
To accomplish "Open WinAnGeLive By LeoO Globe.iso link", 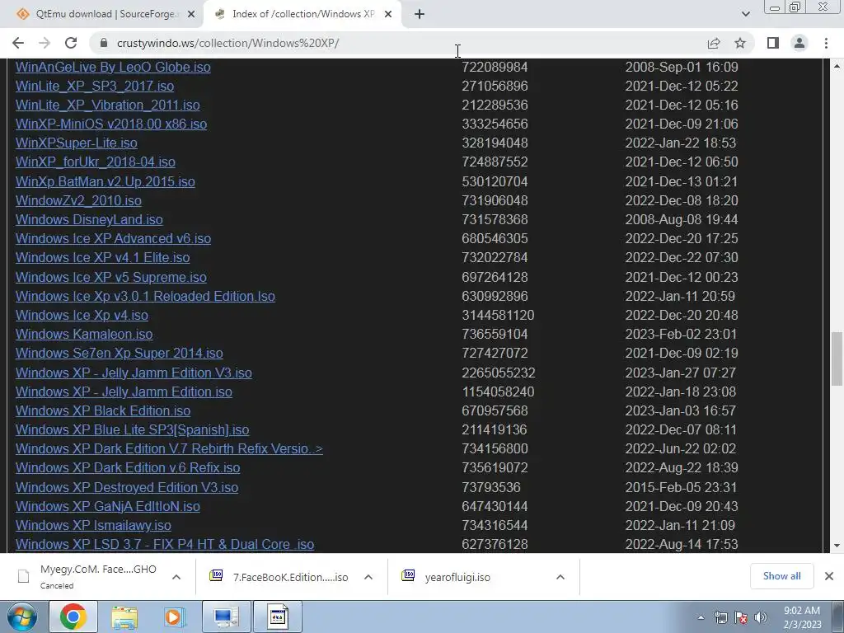I will click(x=113, y=68).
